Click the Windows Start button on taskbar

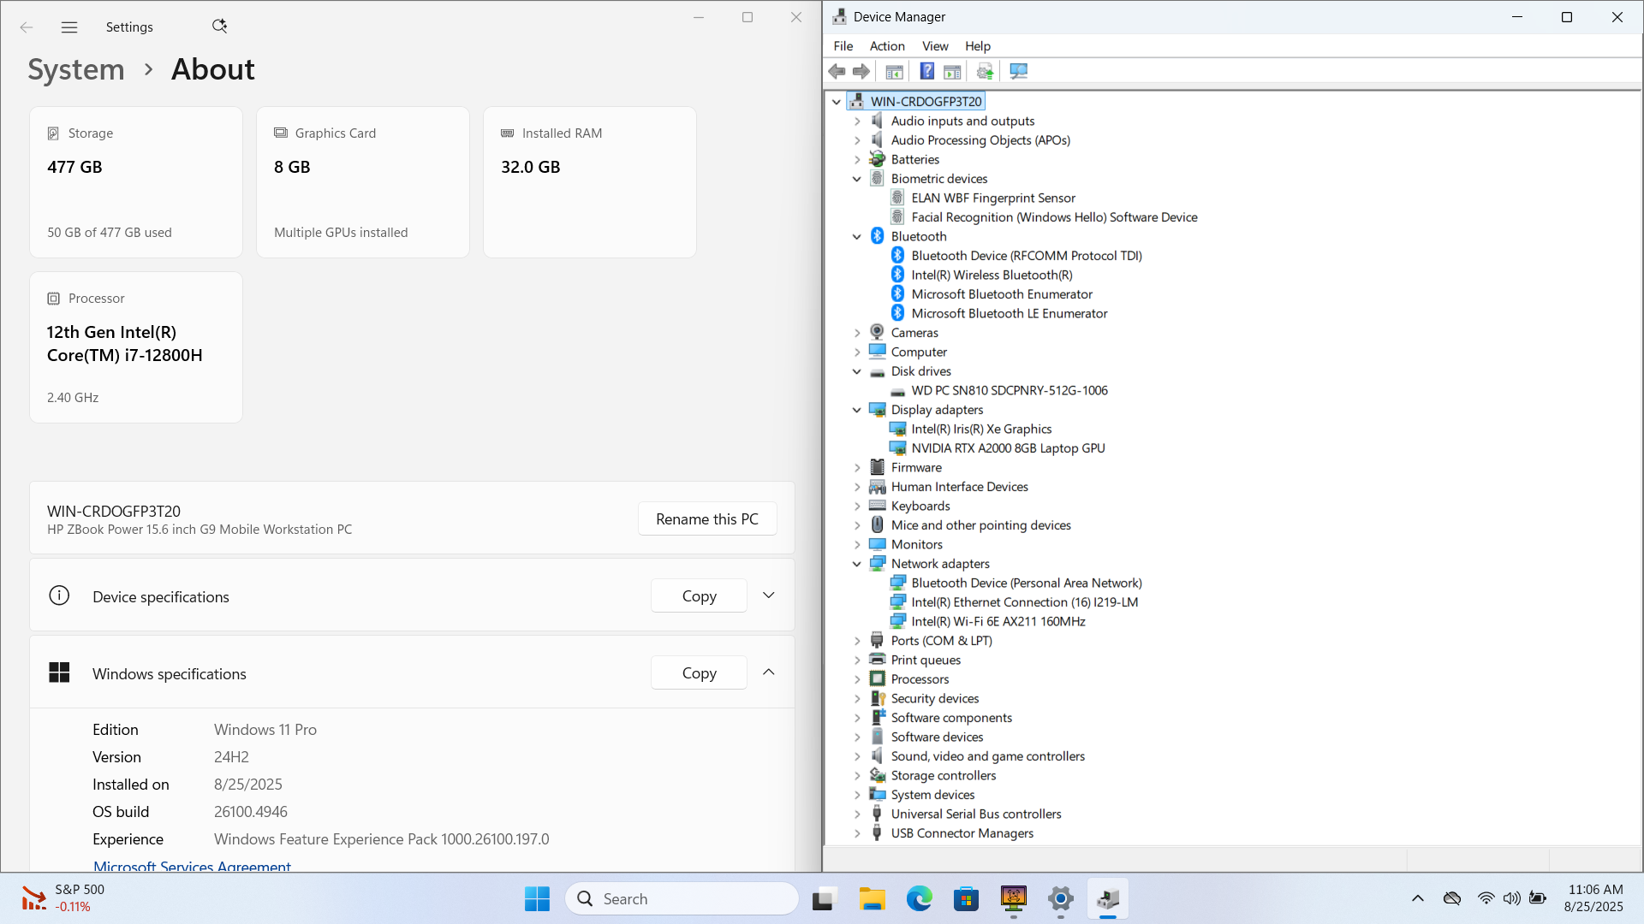pyautogui.click(x=537, y=898)
